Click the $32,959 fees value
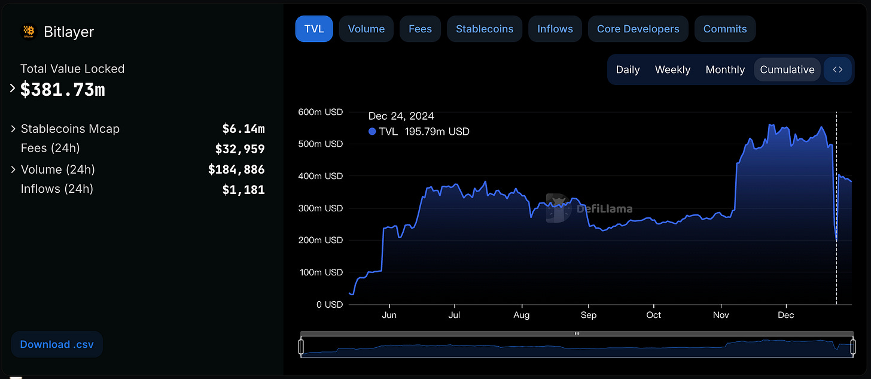The width and height of the screenshot is (871, 379). pos(240,149)
